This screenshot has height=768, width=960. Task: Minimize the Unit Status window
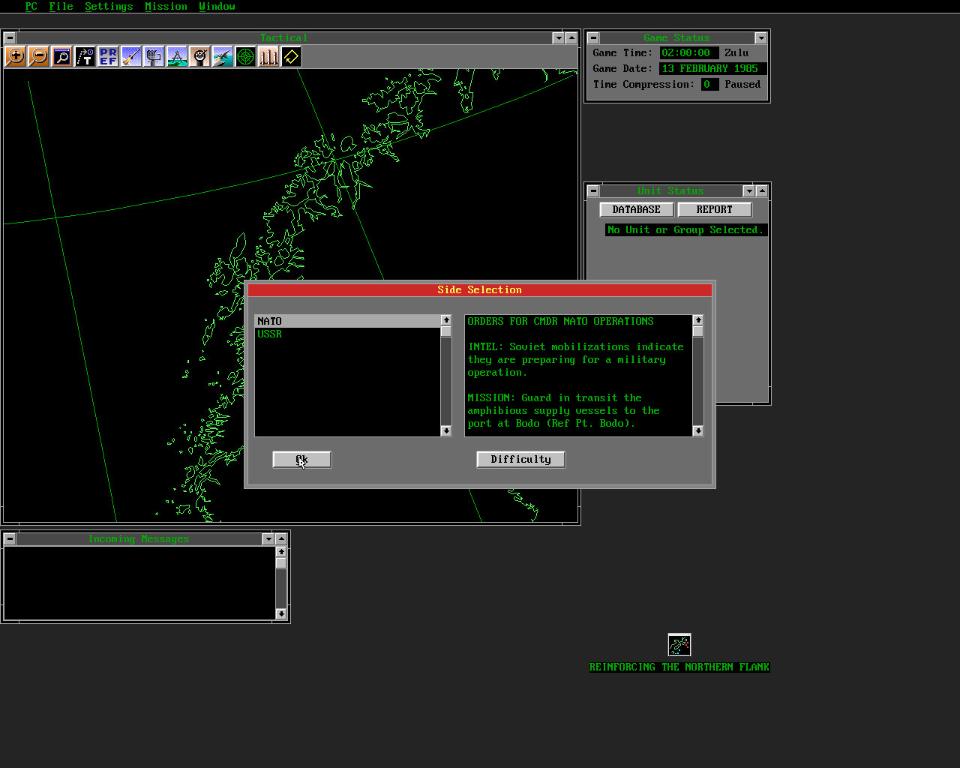pyautogui.click(x=748, y=190)
